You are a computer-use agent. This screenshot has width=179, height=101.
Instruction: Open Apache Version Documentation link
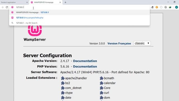85,61
